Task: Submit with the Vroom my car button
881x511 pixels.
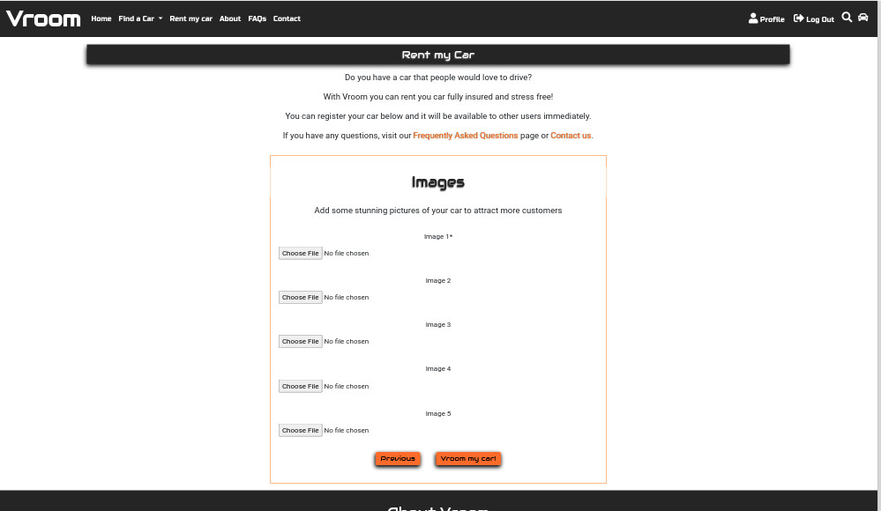Action: pos(467,458)
